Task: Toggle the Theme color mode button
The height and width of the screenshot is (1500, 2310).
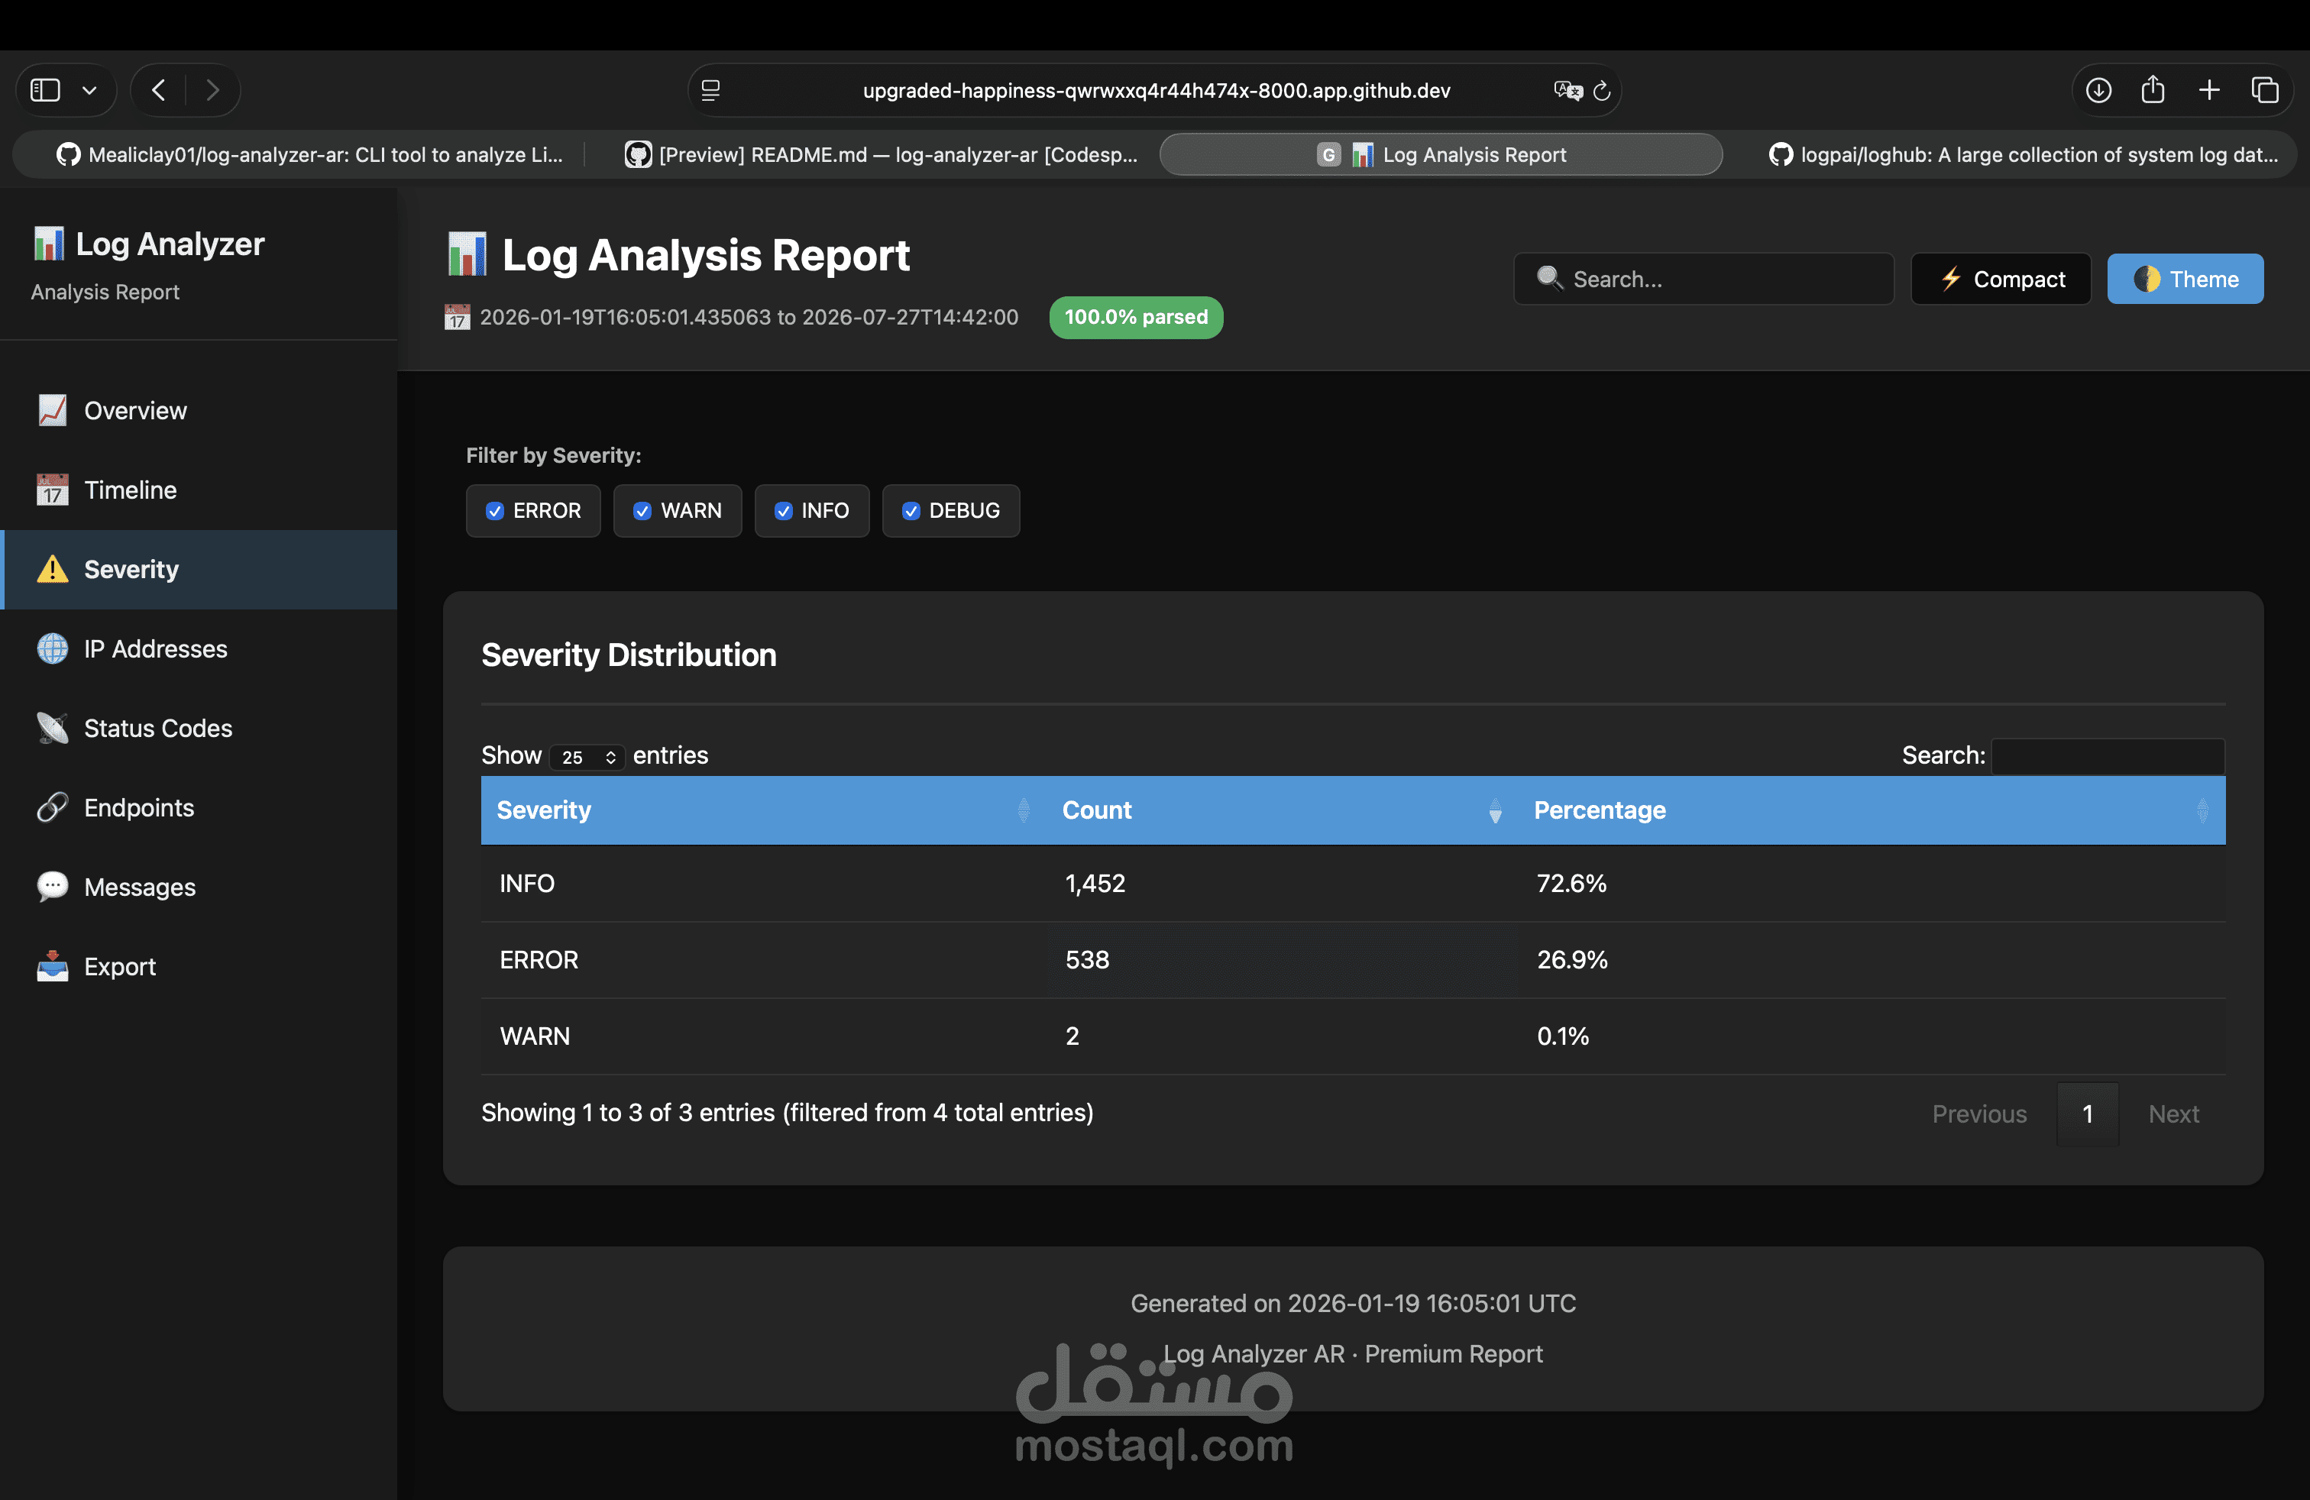Action: point(2185,280)
